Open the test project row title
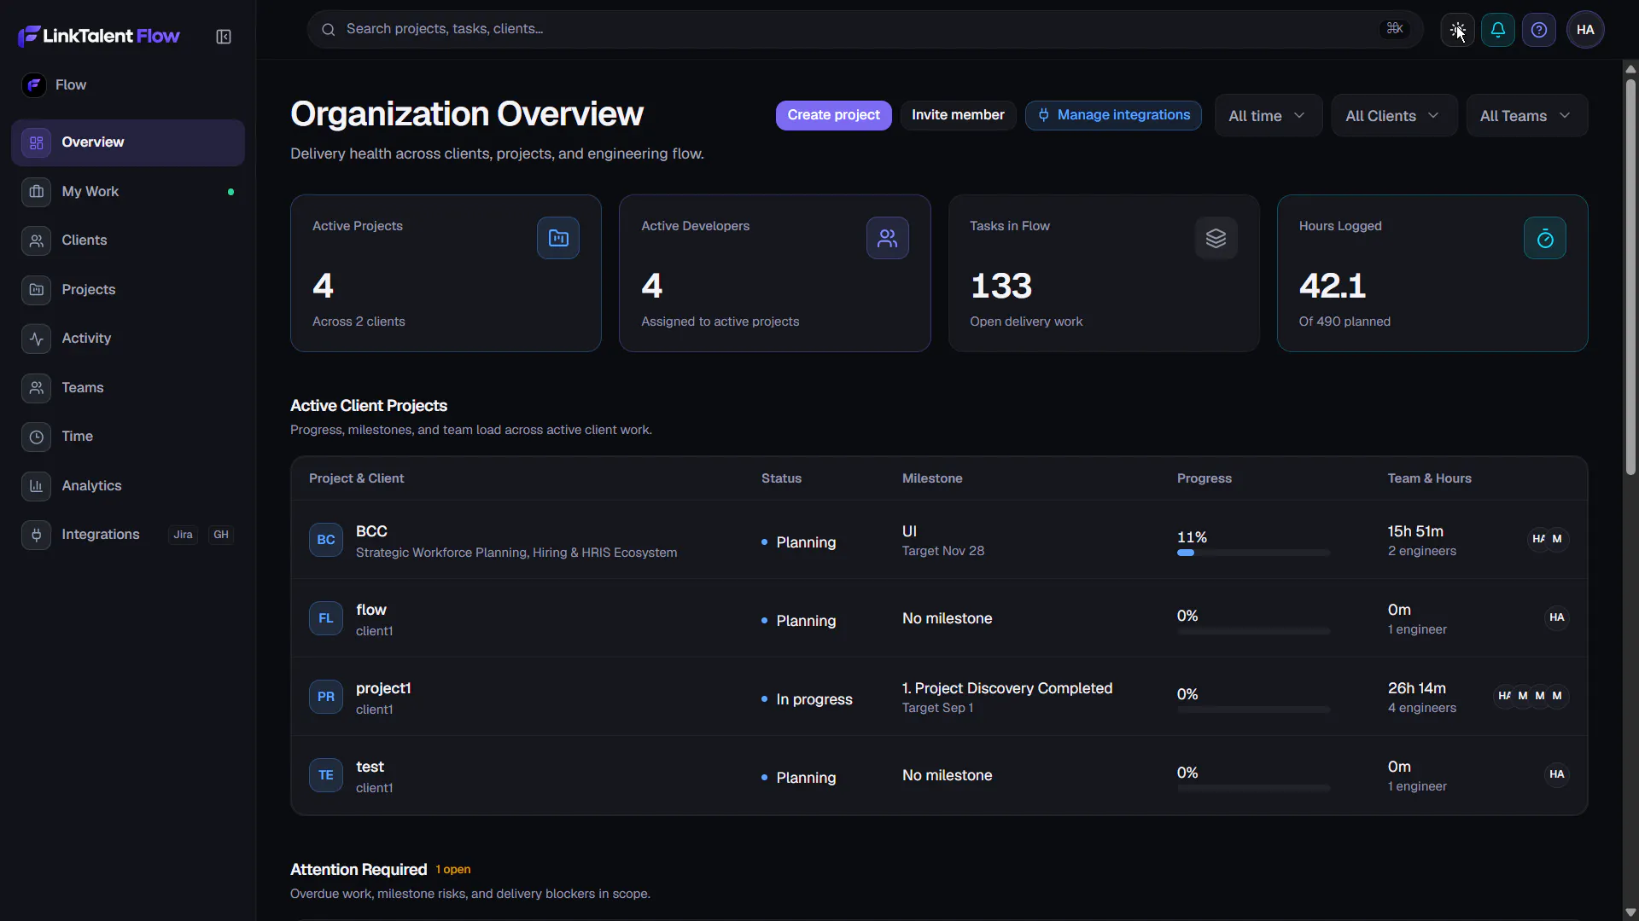The height and width of the screenshot is (921, 1639). click(370, 767)
